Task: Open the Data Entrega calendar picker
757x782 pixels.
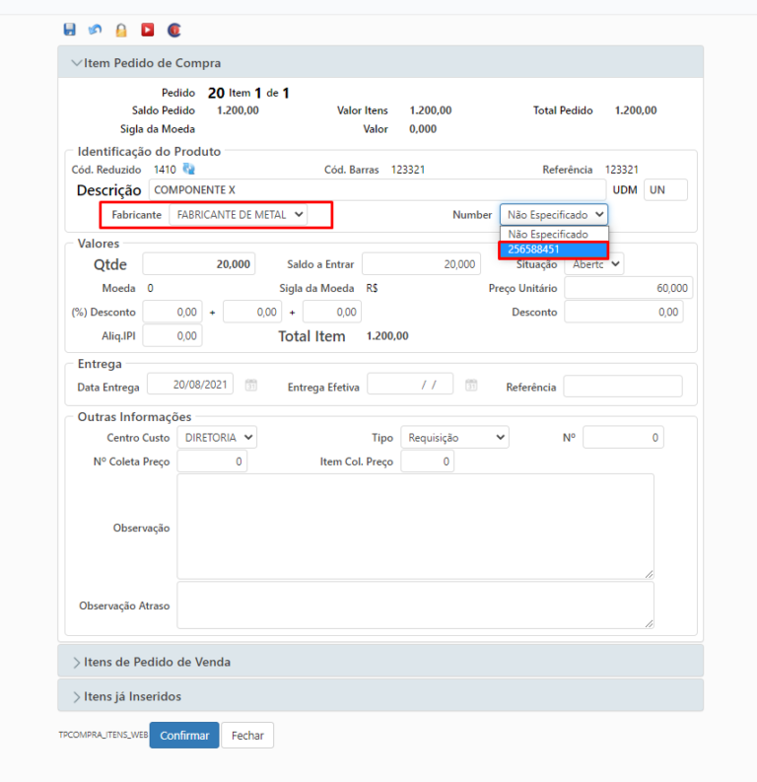Action: (251, 385)
